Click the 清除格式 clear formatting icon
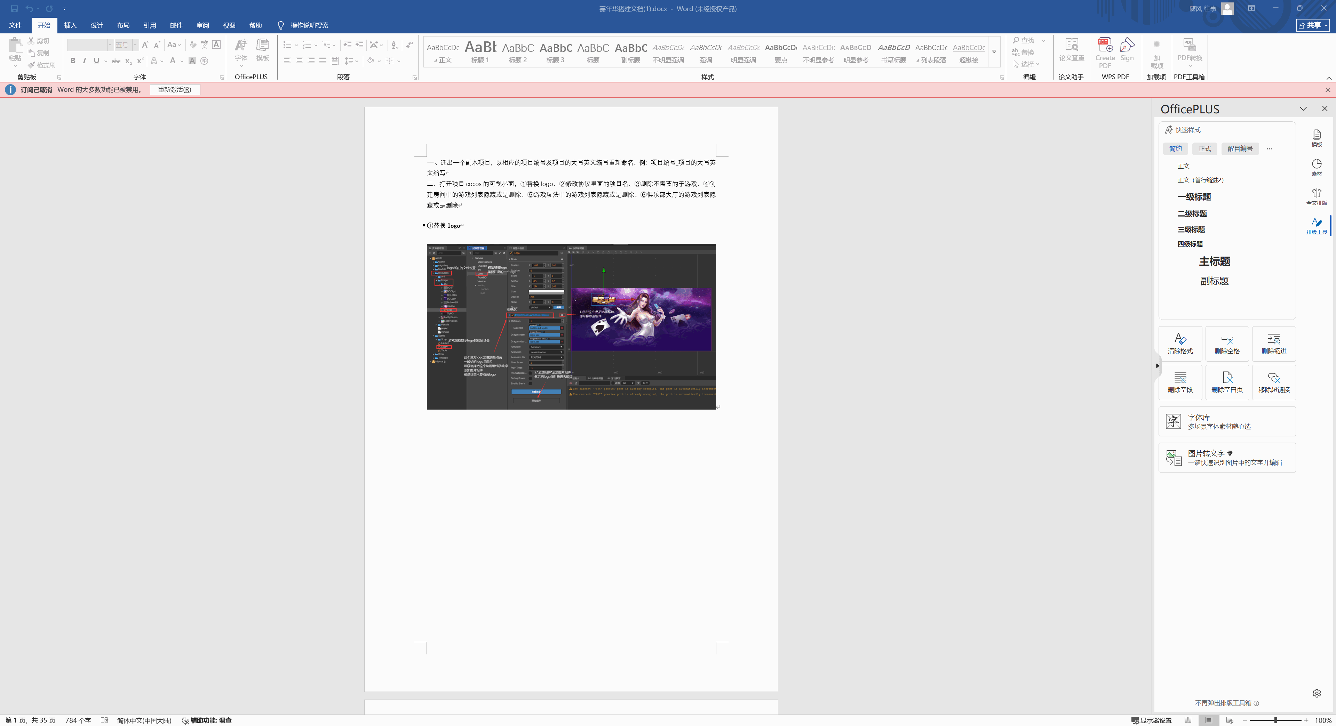Viewport: 1336px width, 726px height. [x=1180, y=344]
